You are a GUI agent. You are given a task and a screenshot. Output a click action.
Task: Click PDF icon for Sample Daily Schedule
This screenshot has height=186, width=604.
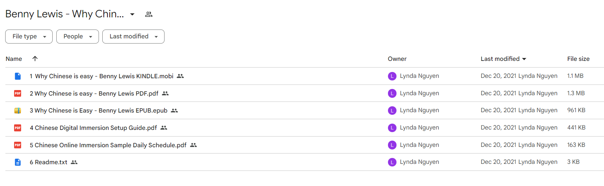pos(18,145)
